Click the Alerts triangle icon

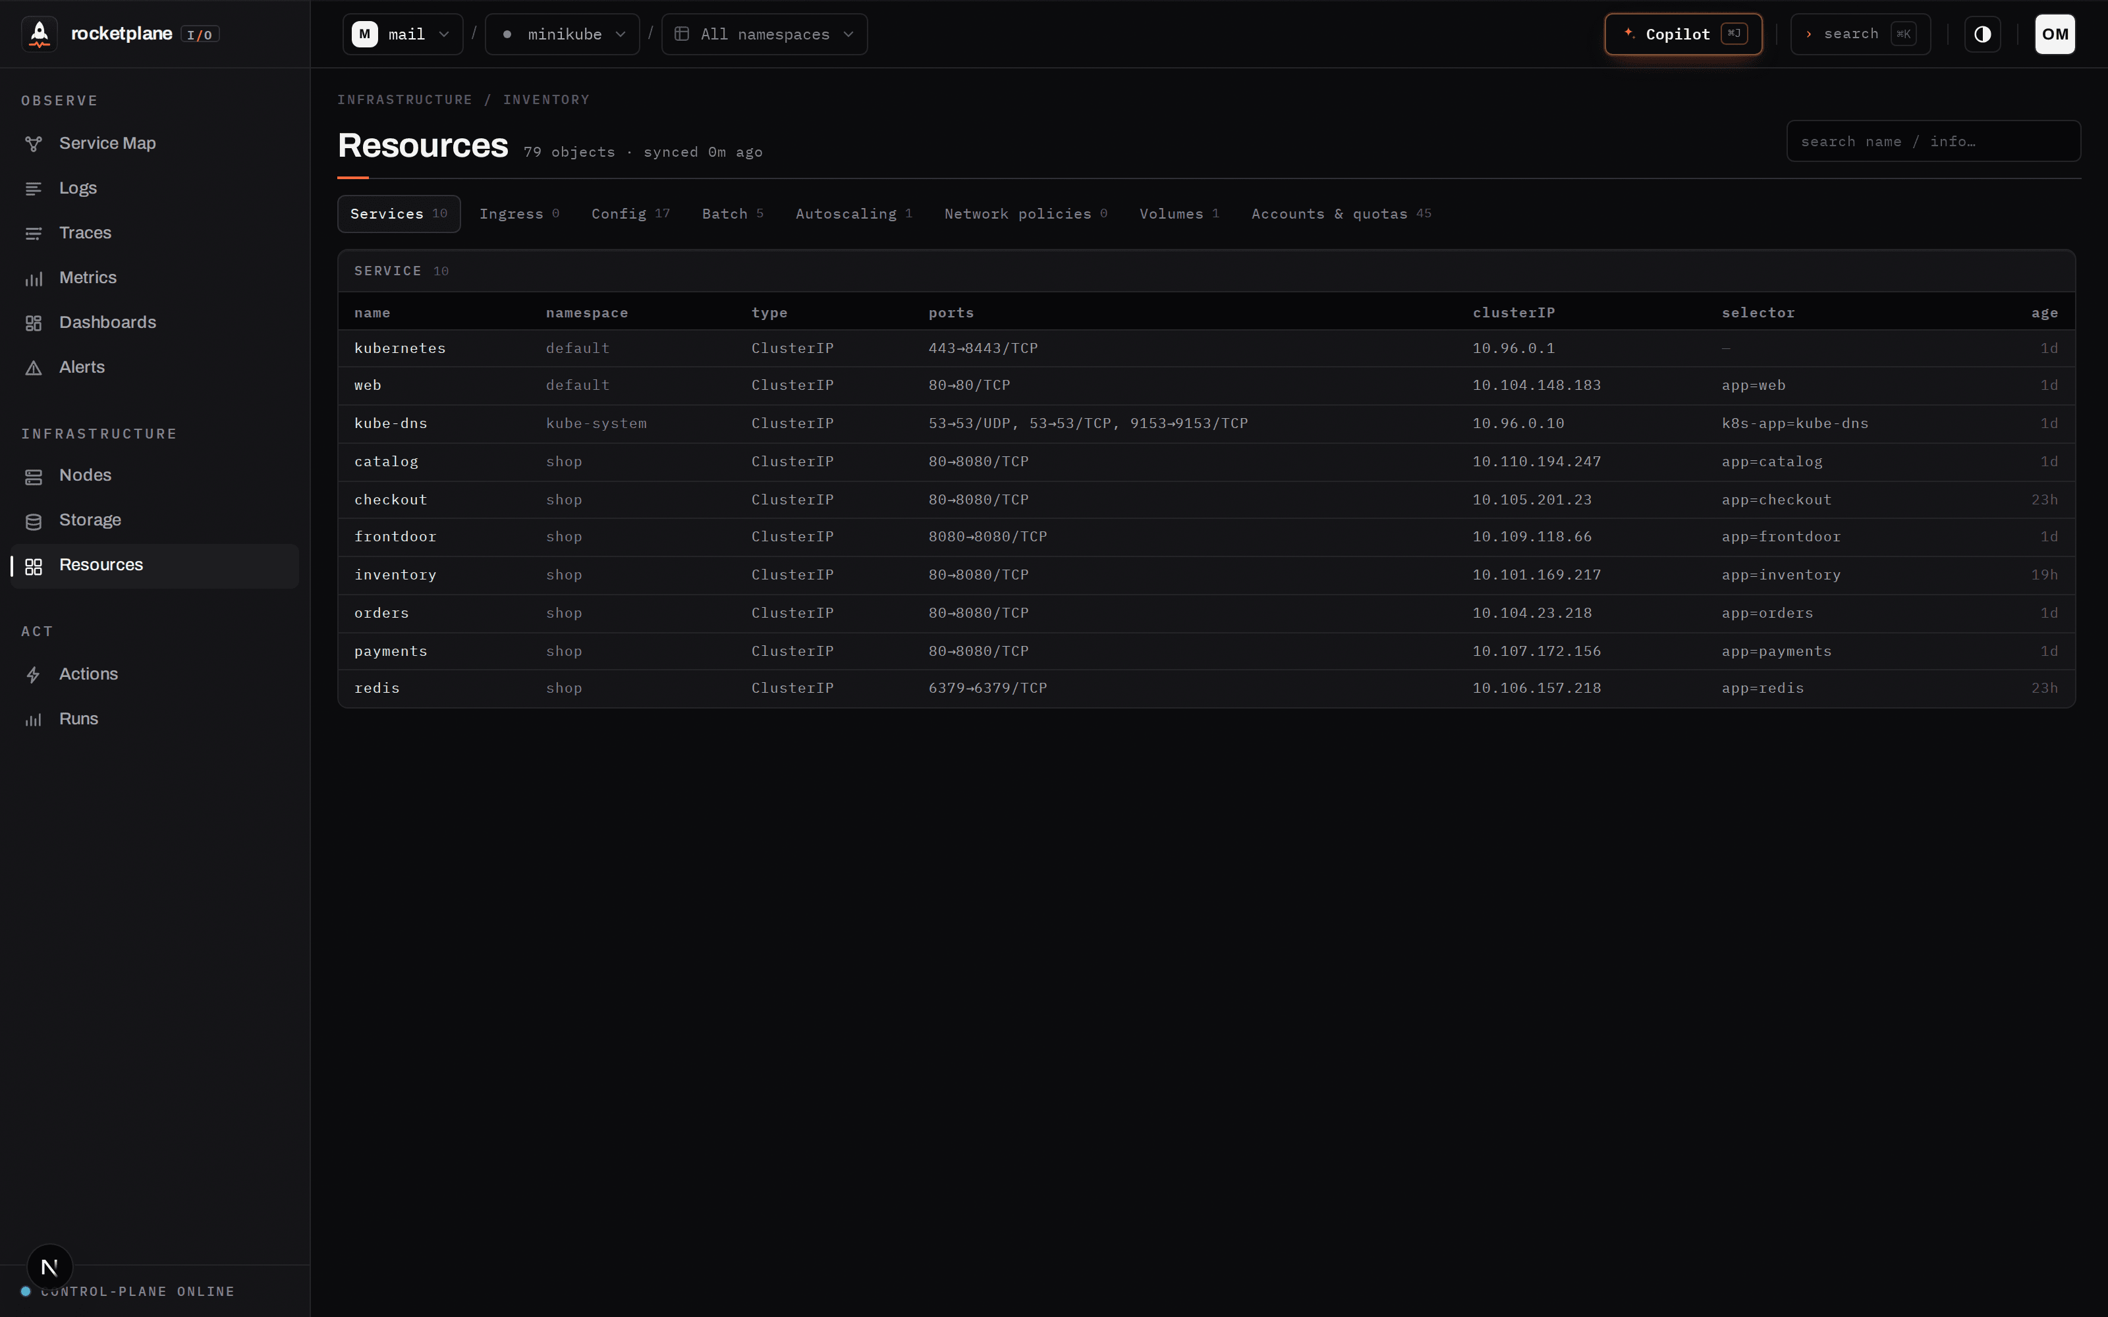pos(33,367)
